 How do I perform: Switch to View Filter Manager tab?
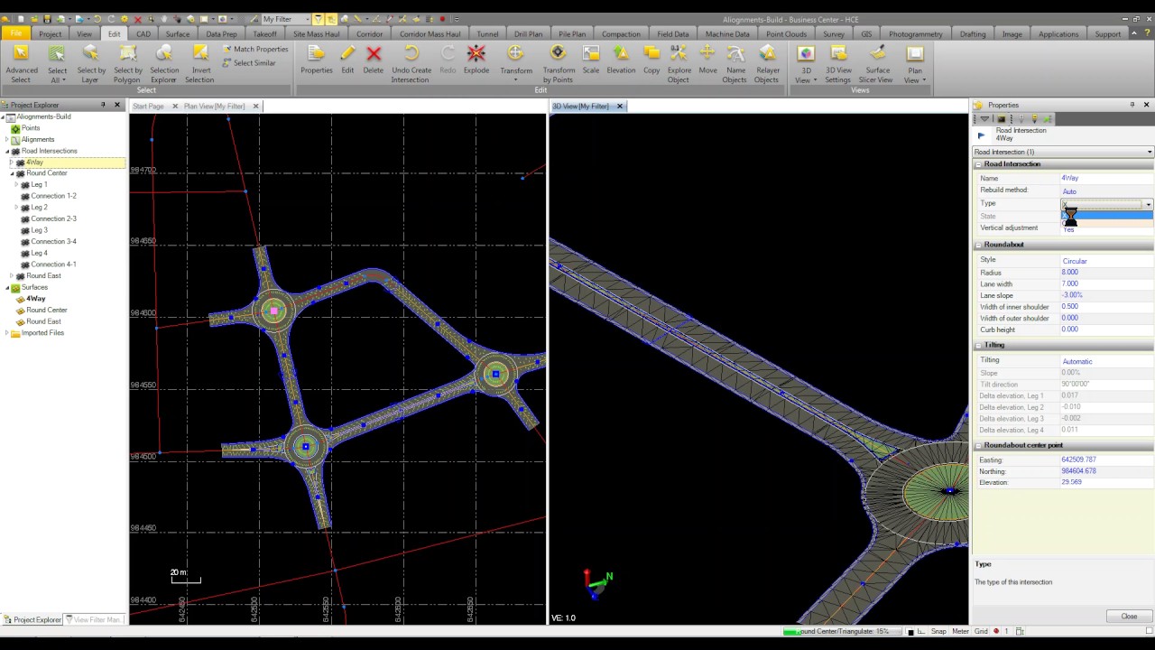pos(94,619)
